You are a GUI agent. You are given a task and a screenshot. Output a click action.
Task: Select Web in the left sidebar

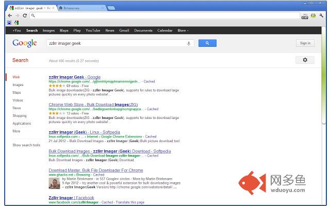pos(16,77)
